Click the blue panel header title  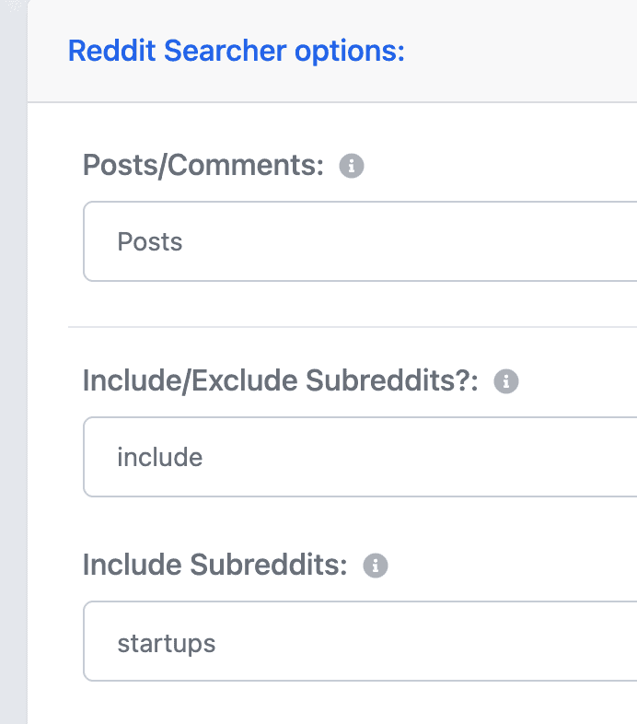tap(237, 51)
